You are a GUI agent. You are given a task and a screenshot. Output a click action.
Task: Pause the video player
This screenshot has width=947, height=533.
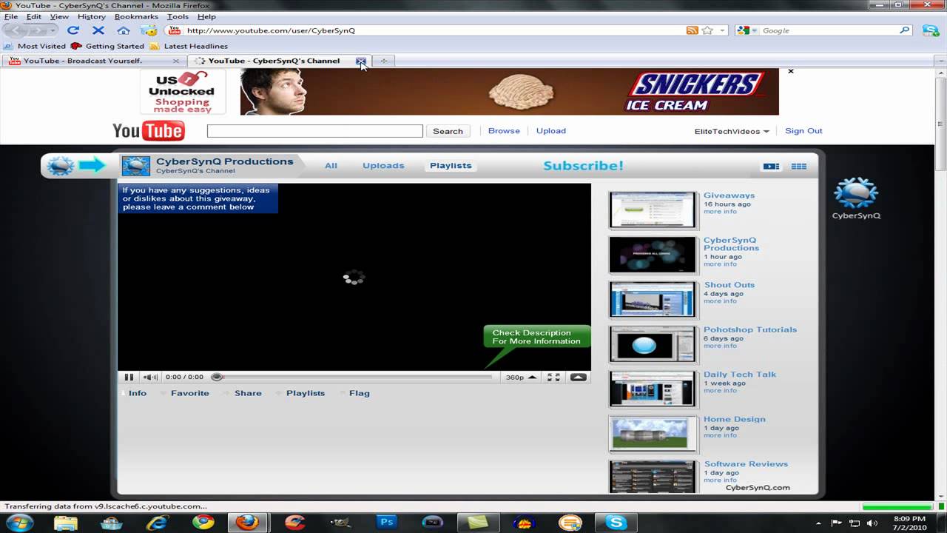coord(129,377)
